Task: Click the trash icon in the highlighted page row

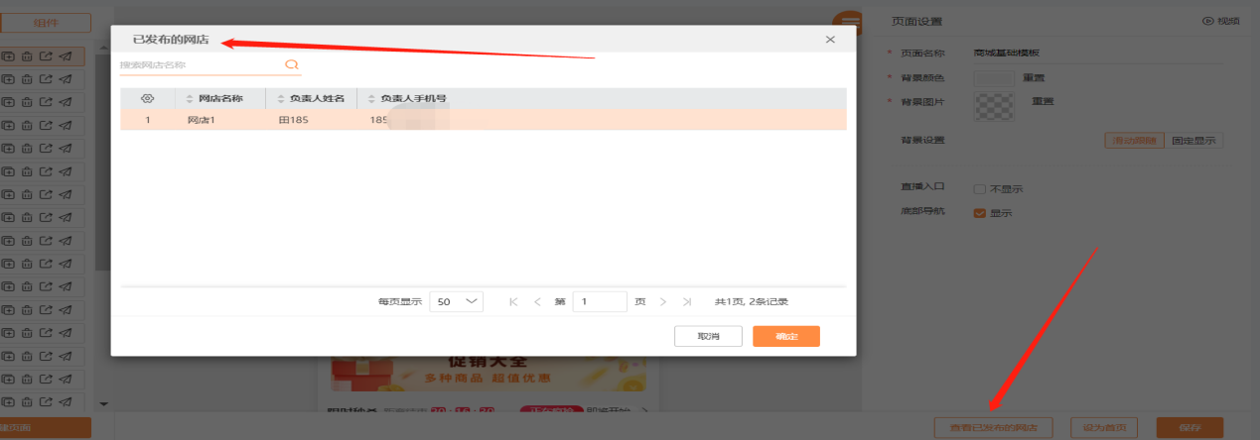Action: pos(27,57)
